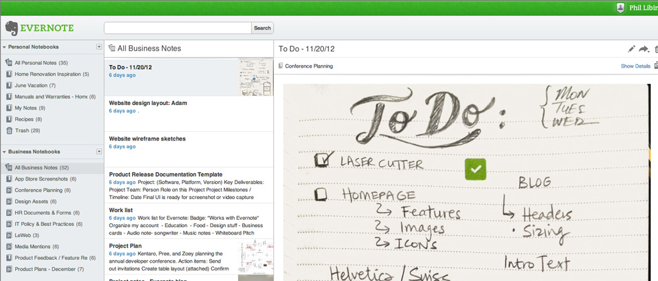This screenshot has height=281, width=658.
Task: Click Home Renovation Inspiration notebook icon
Action: click(x=9, y=74)
